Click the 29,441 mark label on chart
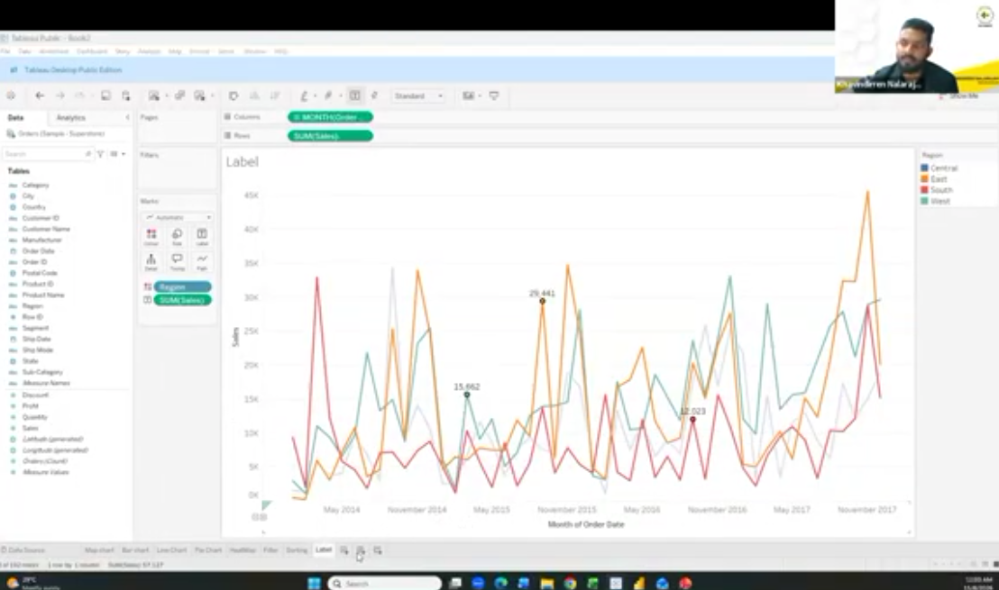This screenshot has height=590, width=999. pos(542,294)
